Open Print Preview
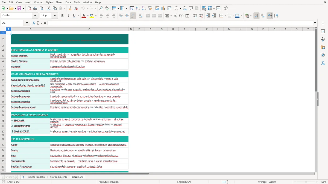328x184 pixels. tap(41, 8)
